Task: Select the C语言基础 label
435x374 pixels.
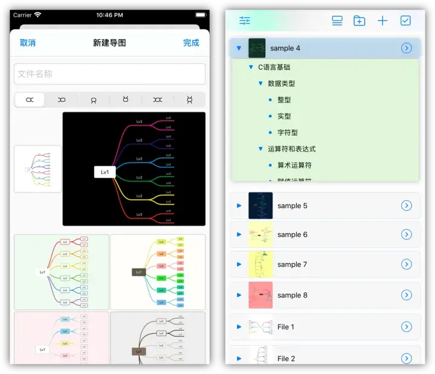Action: point(274,67)
